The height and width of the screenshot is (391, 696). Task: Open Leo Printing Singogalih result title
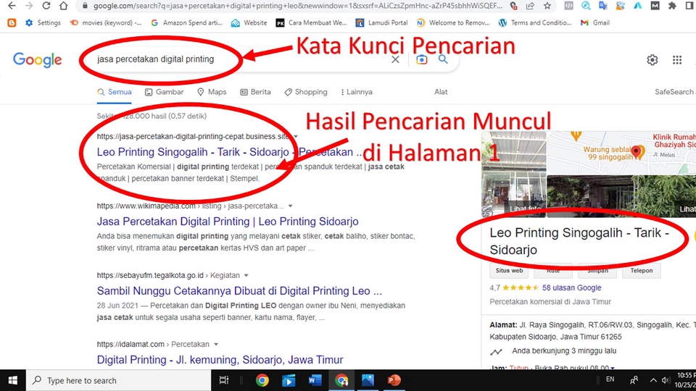(x=230, y=152)
